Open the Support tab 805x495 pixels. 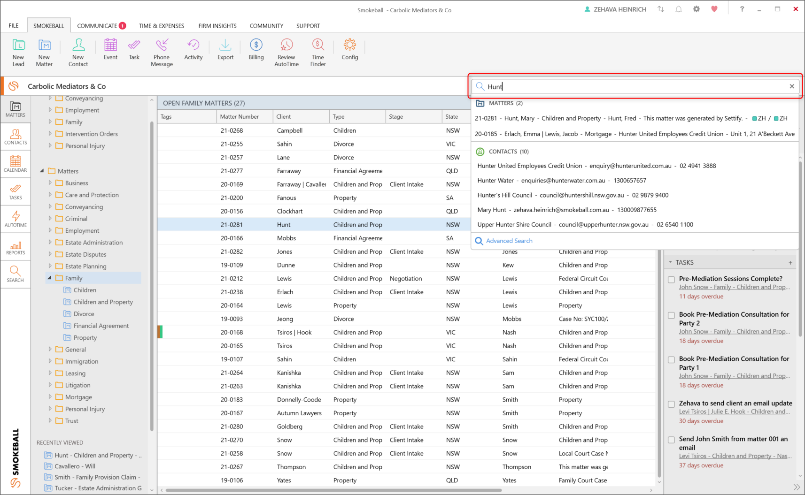[308, 26]
